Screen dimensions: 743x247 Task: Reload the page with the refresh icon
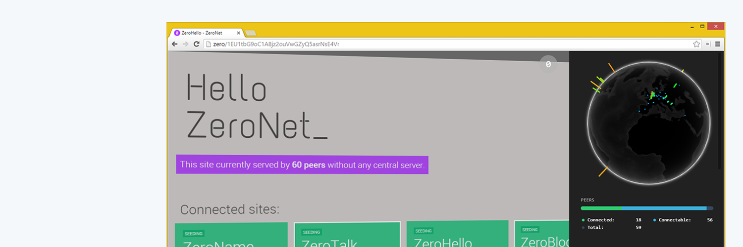coord(196,44)
